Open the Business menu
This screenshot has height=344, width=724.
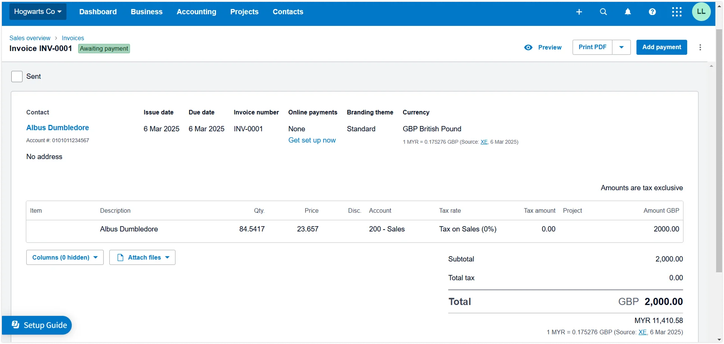pos(147,12)
